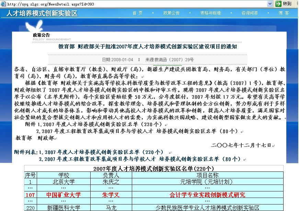Click the signature line 教育部 财政部
Screen dimensions: 299x211
35,138
